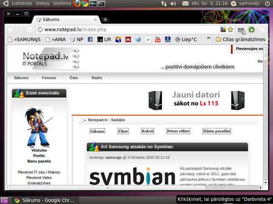Open the LIR bookmark
This screenshot has height=204, width=273.
(104, 40)
